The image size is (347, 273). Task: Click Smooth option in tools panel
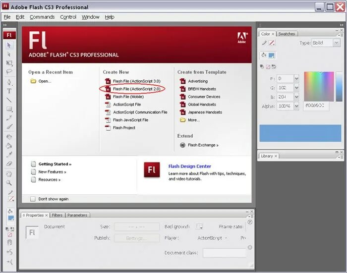coord(9,252)
